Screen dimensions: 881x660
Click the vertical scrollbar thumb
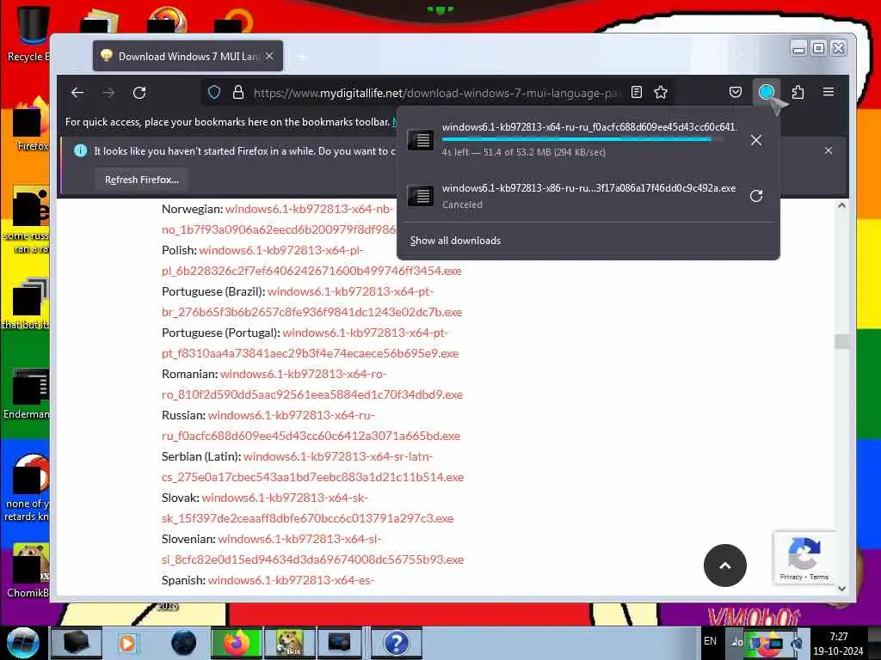(x=841, y=341)
